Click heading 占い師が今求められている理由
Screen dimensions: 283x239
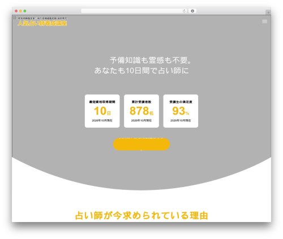(141, 216)
